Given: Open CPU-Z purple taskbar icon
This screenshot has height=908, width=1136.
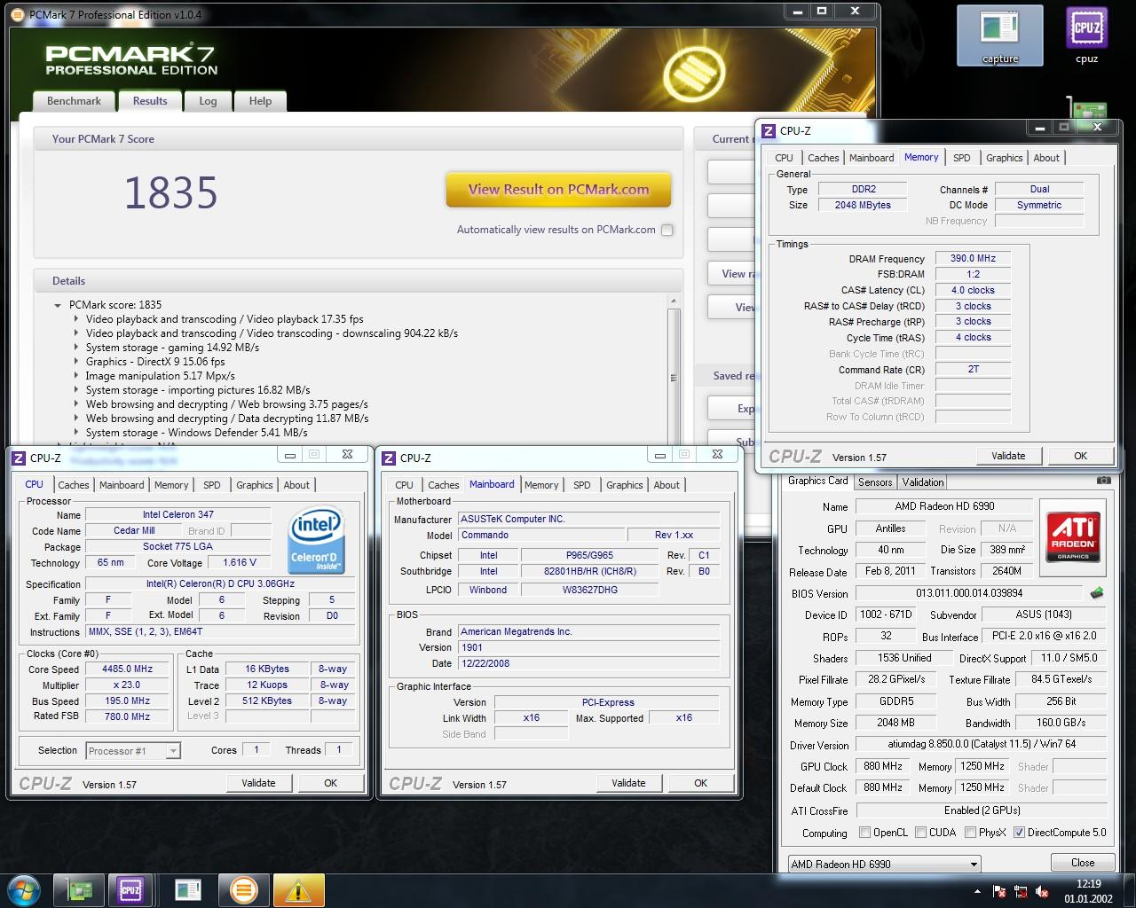Looking at the screenshot, I should tap(130, 889).
